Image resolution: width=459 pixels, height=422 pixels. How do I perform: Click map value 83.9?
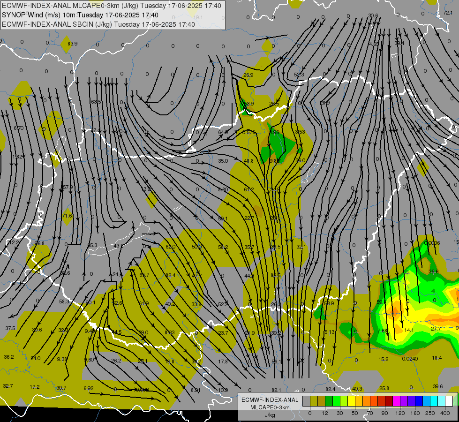point(73,44)
